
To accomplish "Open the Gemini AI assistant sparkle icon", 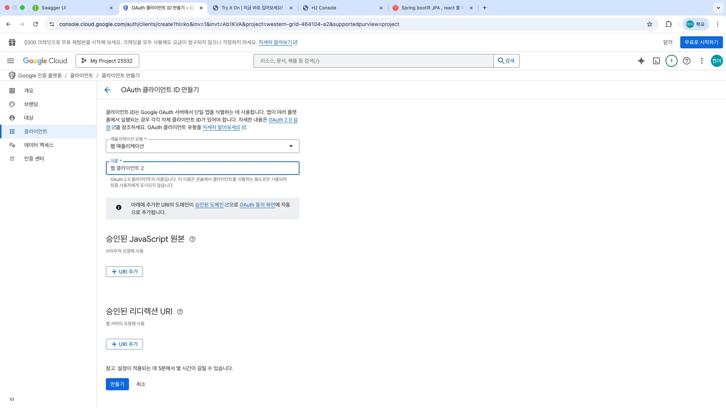I will [641, 61].
